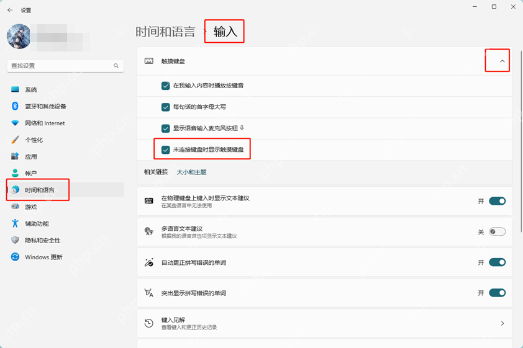Collapse the 触摸键盘 section chevron
Image resolution: width=523 pixels, height=348 pixels.
point(503,61)
